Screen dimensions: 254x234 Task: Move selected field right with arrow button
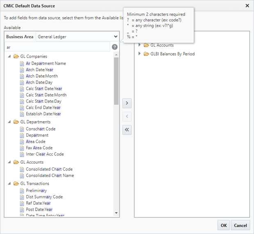click(x=127, y=103)
